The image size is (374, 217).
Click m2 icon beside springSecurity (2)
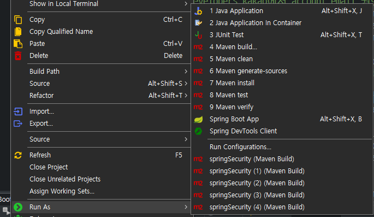click(198, 183)
